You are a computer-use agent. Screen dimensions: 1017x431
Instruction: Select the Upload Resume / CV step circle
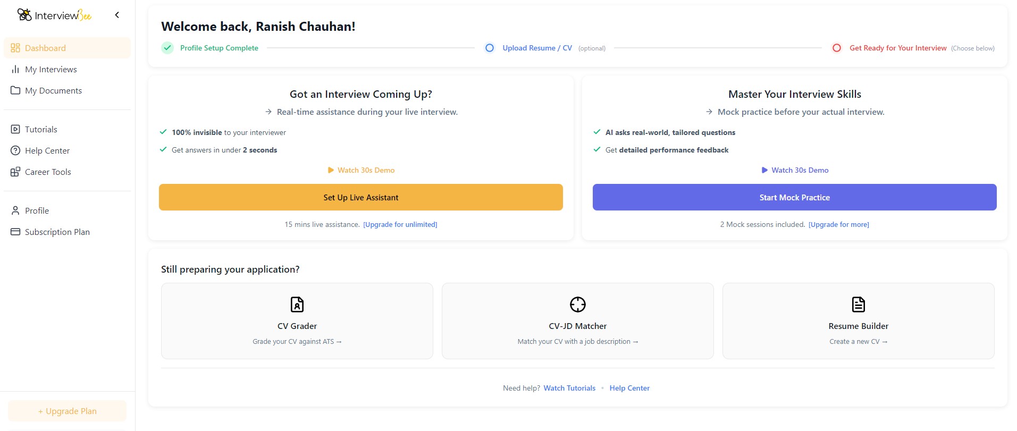490,48
